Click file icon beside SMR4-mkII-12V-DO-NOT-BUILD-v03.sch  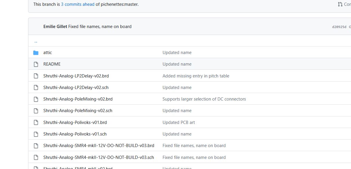[x=36, y=157]
